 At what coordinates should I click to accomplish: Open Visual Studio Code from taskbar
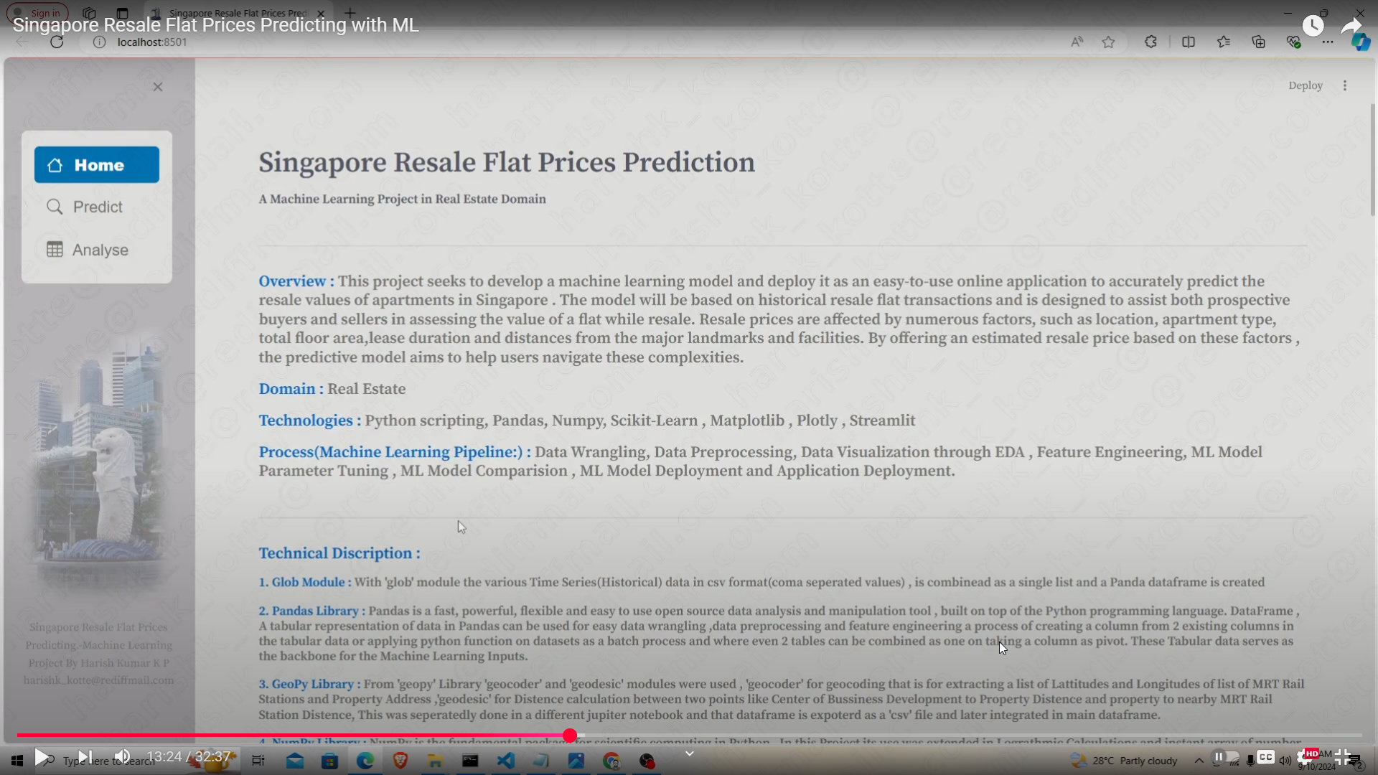coord(507,761)
